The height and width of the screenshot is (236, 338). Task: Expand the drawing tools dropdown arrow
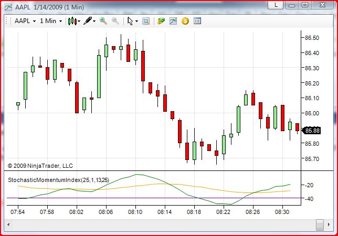pyautogui.click(x=94, y=21)
